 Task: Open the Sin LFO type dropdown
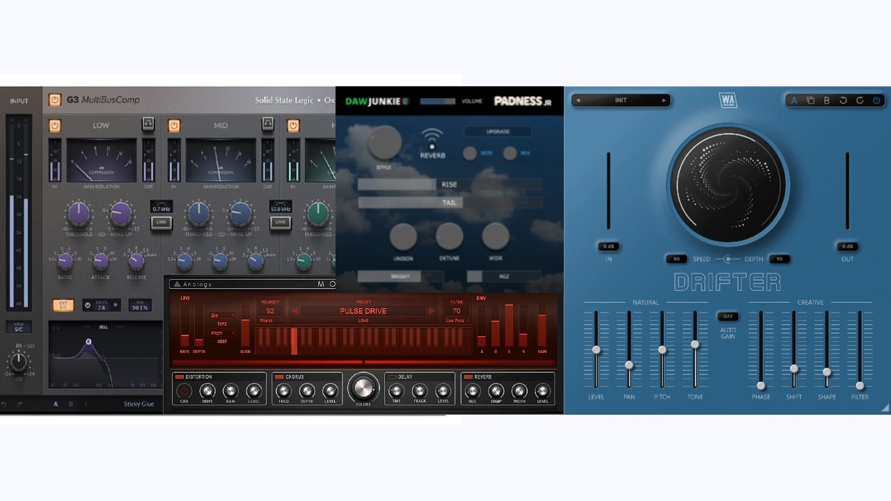[x=222, y=315]
